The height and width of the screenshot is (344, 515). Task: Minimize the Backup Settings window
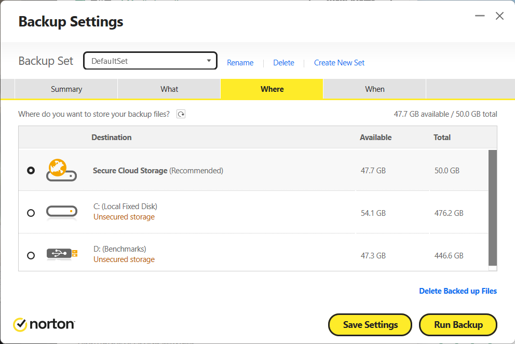[x=480, y=16]
